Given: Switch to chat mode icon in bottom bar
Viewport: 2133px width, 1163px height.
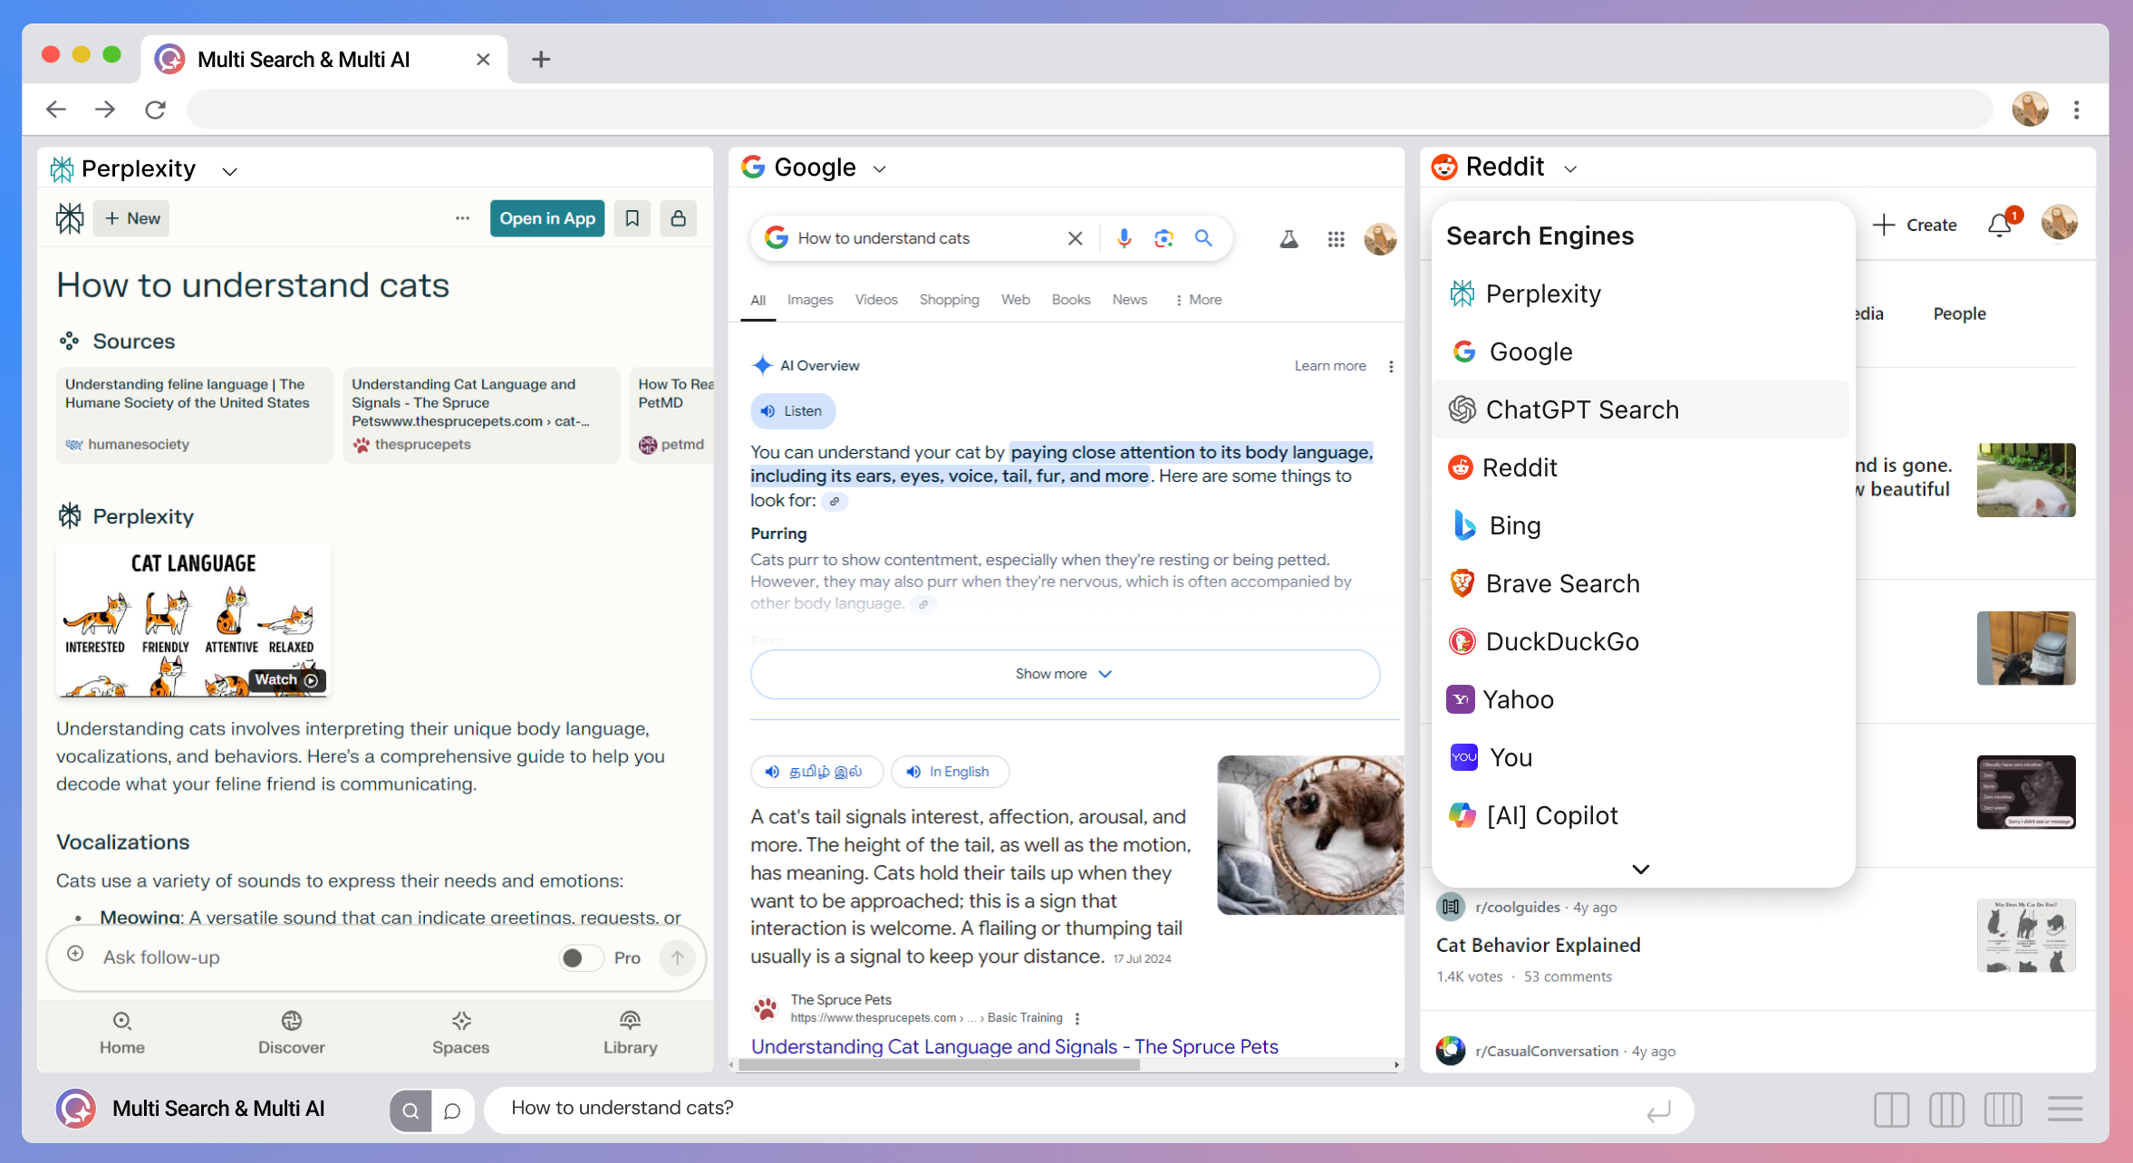Looking at the screenshot, I should (x=452, y=1110).
